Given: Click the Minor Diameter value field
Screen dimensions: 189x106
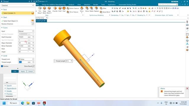Looking at the screenshot, I should 23,46.
